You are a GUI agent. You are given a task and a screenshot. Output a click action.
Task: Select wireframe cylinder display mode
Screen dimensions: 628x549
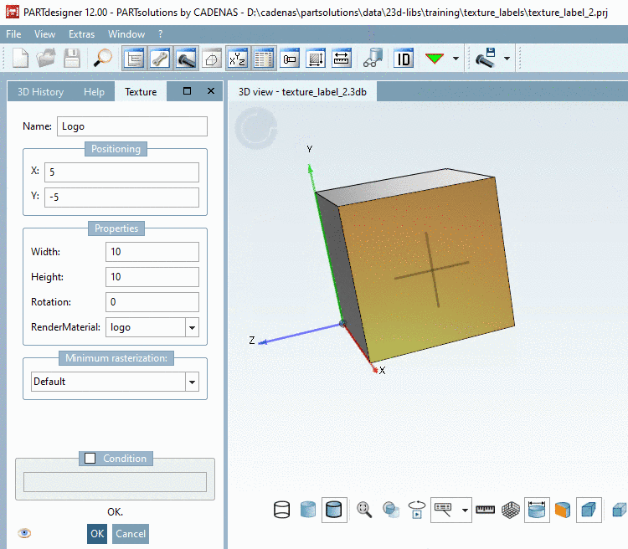pos(282,510)
